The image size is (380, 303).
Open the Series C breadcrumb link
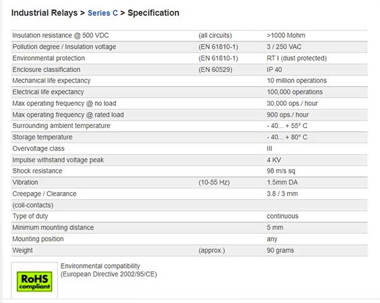coord(103,13)
